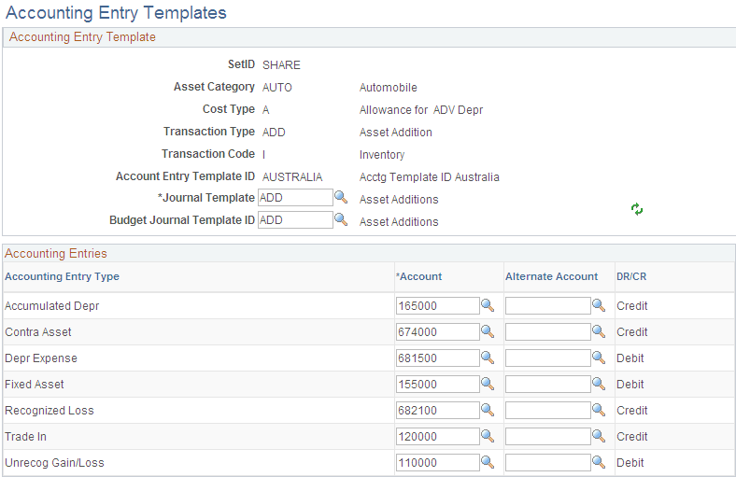This screenshot has height=477, width=736.
Task: Open Alternate Account lookup for Contra Asset
Action: click(x=599, y=332)
